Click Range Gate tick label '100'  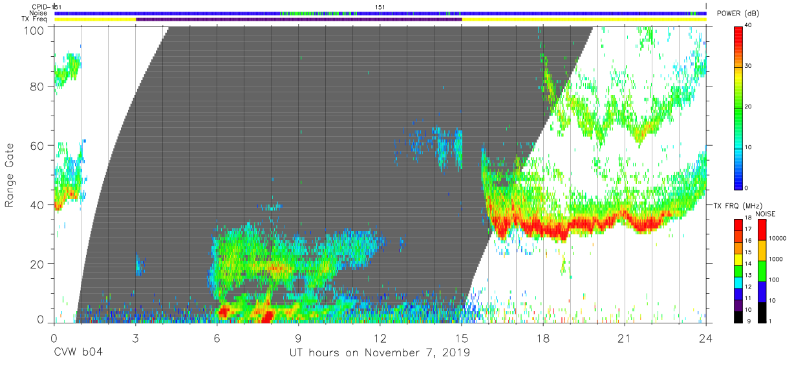[x=34, y=30]
